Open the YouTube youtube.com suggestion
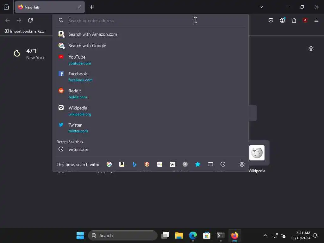The image size is (324, 243). [150, 60]
